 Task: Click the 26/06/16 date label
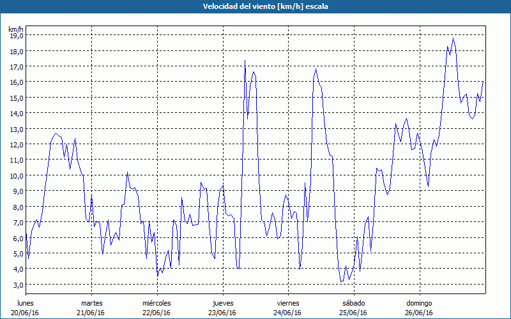tap(418, 313)
